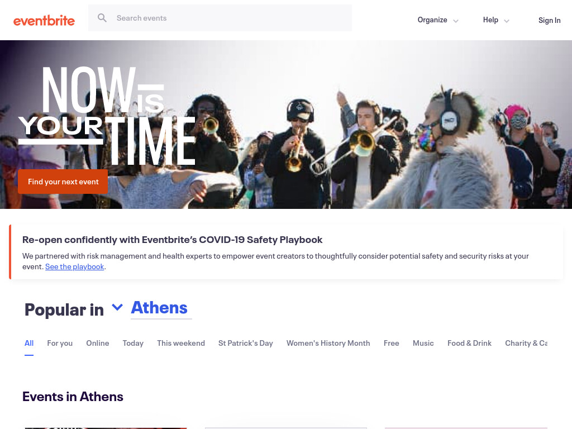This screenshot has width=572, height=429.
Task: Open the See the playbook link
Action: 74,266
